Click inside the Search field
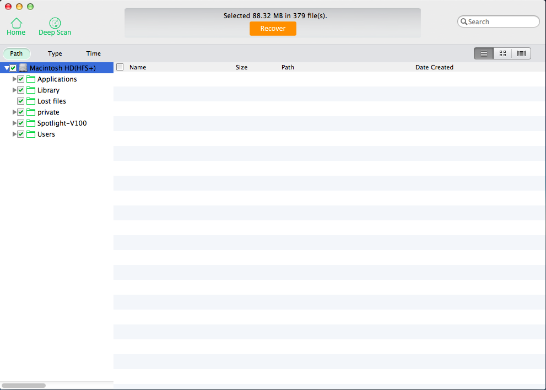The height and width of the screenshot is (390, 546). tap(501, 22)
